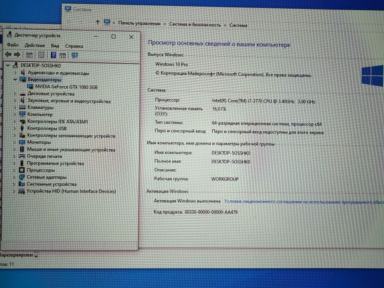Select Контроллеры запоминающих устройств tree item

click(71, 135)
